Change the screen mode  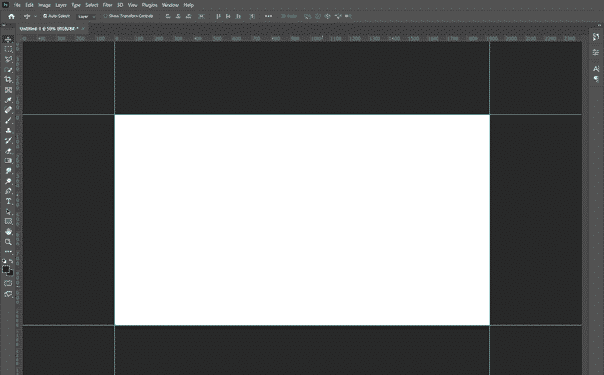coord(8,294)
